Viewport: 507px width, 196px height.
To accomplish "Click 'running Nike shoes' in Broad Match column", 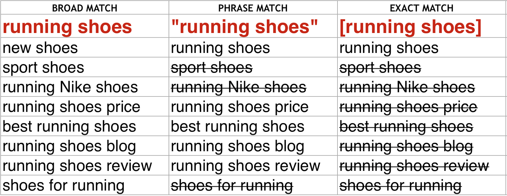I will click(70, 87).
